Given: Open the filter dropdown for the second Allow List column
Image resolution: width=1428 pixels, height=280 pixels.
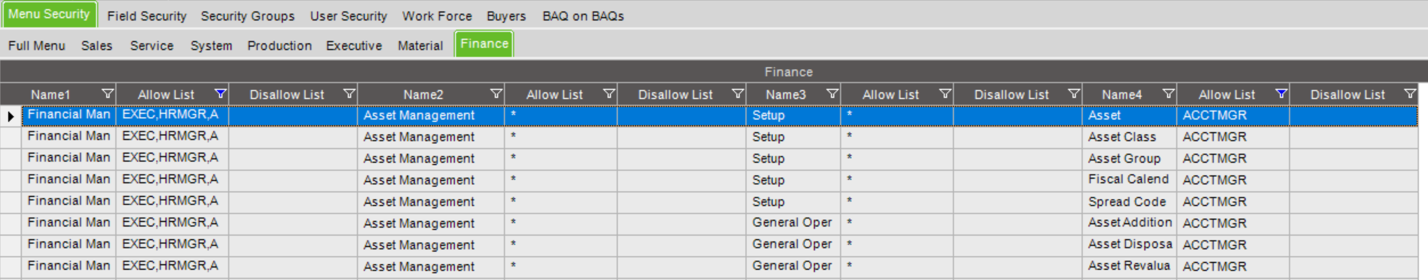Looking at the screenshot, I should click(610, 94).
